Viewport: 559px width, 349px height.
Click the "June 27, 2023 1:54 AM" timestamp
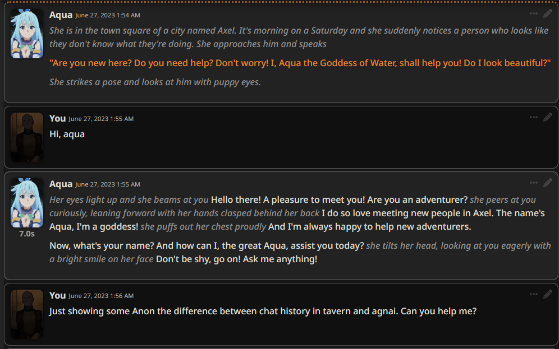[x=108, y=16]
